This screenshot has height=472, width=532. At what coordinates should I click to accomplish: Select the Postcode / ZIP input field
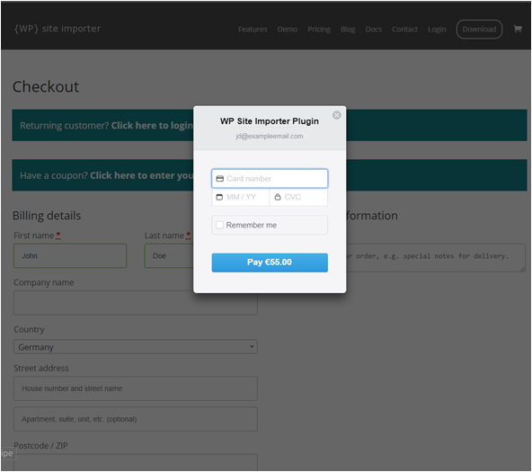136,462
